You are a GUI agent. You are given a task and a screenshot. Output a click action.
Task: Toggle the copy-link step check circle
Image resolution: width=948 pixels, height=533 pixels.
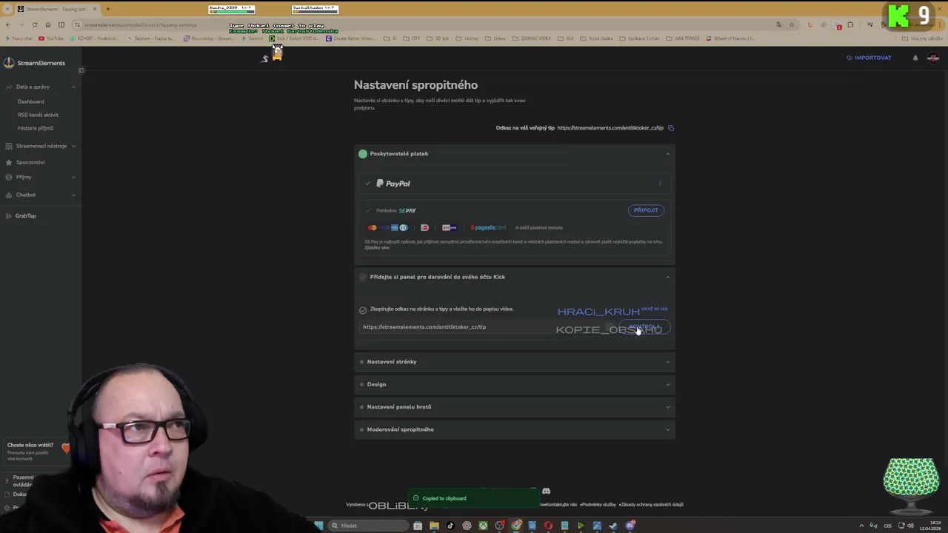(x=363, y=309)
